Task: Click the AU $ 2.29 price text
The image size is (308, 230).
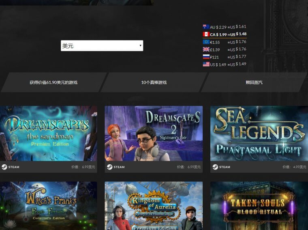Action: click(218, 27)
